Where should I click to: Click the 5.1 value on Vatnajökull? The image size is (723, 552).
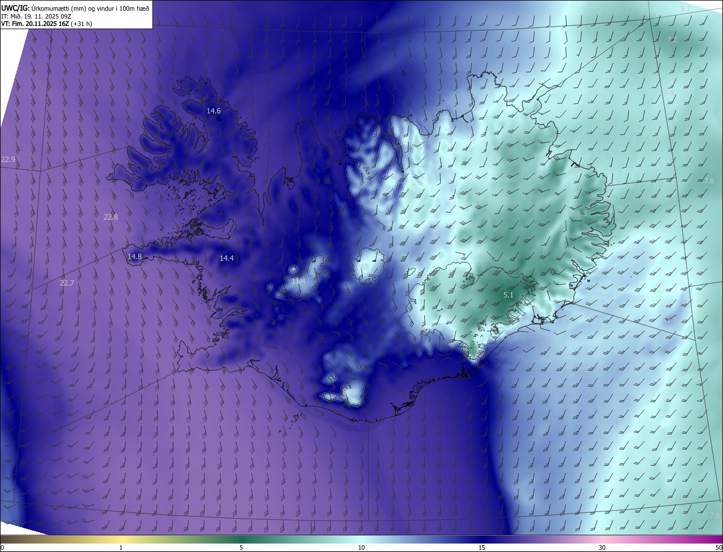coord(508,295)
